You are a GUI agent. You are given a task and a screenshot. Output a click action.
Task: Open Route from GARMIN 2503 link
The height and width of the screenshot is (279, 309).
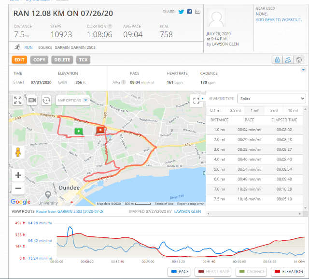click(70, 211)
